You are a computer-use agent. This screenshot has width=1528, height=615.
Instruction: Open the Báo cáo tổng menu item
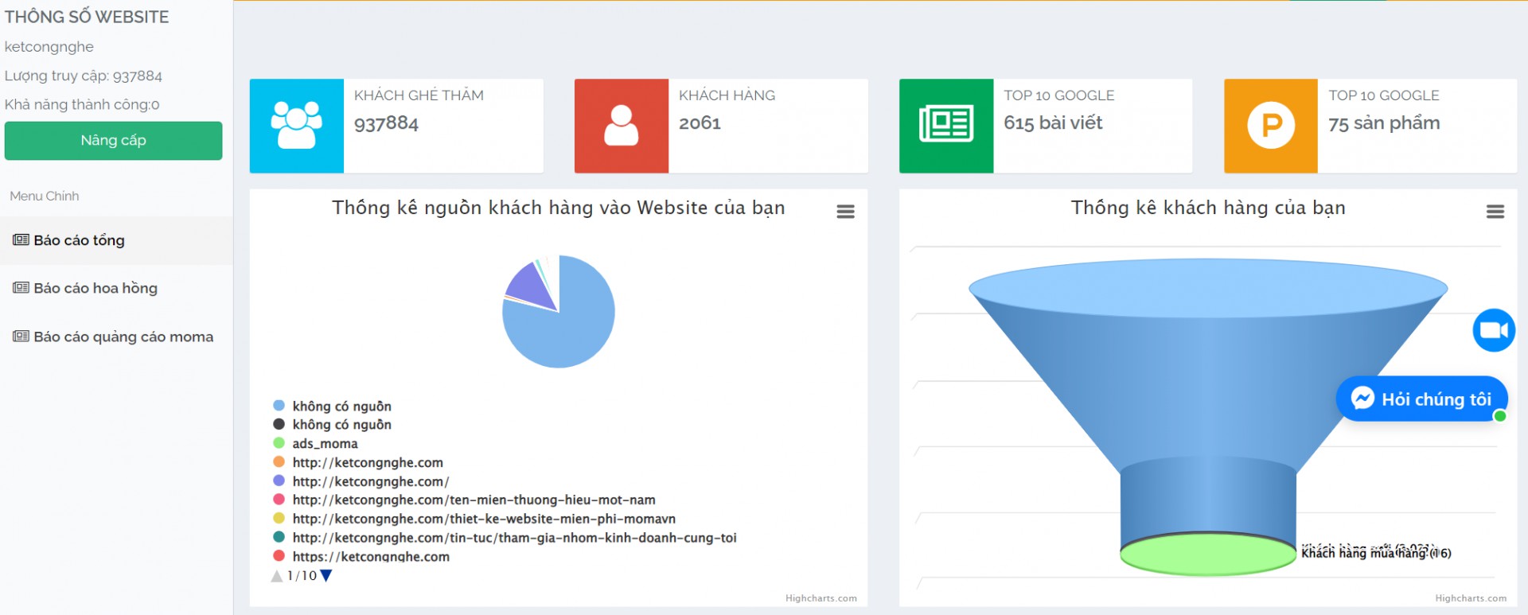79,240
